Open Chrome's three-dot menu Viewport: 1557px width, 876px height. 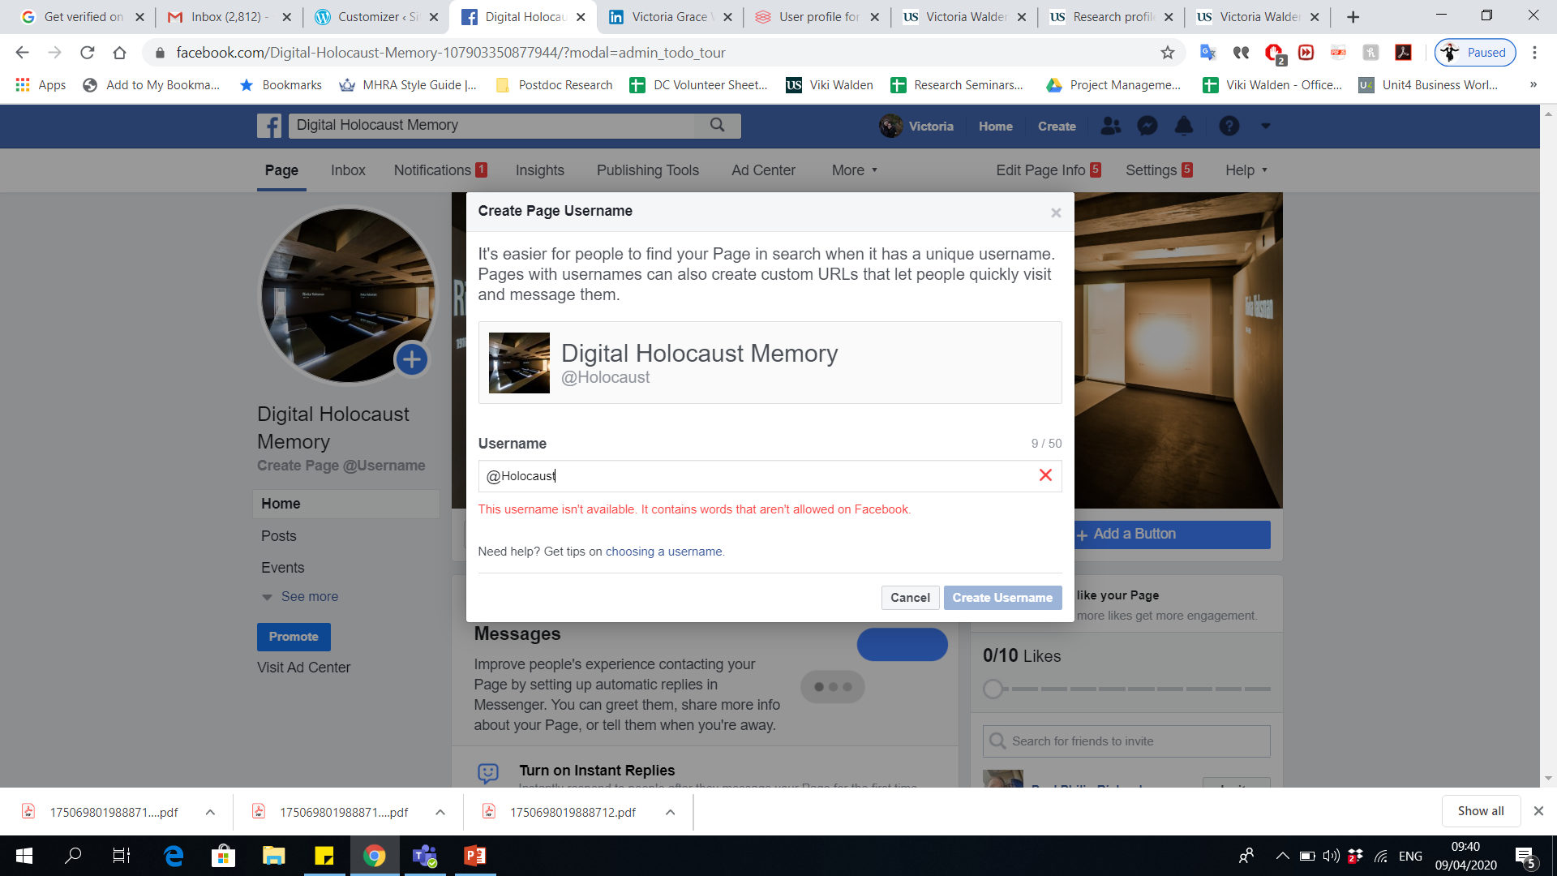[x=1534, y=53]
